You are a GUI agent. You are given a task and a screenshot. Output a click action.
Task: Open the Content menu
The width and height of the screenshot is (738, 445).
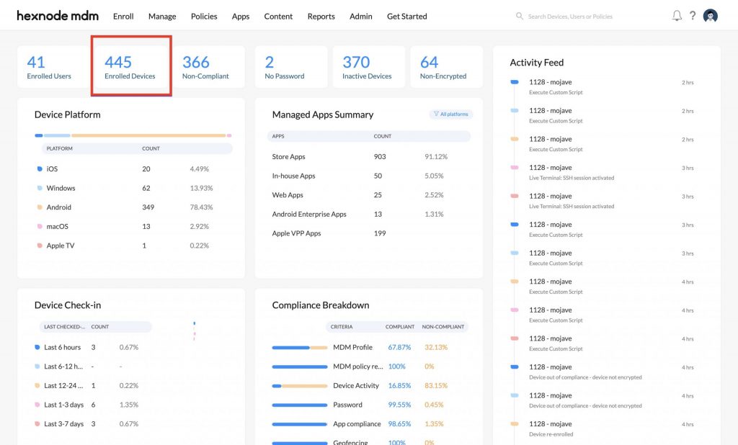click(x=278, y=17)
